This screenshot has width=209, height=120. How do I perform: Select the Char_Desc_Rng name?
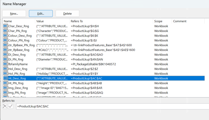pyautogui.click(x=19, y=26)
